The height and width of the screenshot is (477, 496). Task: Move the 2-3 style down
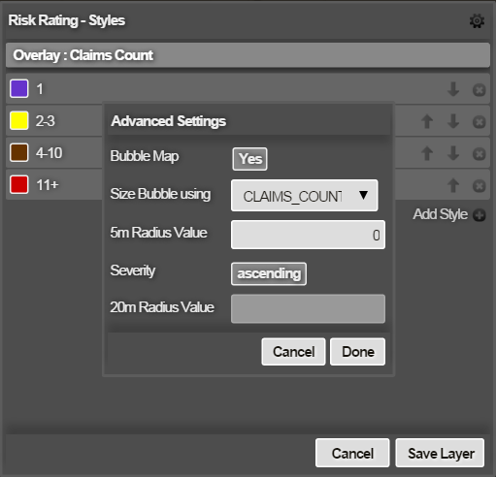(x=453, y=121)
